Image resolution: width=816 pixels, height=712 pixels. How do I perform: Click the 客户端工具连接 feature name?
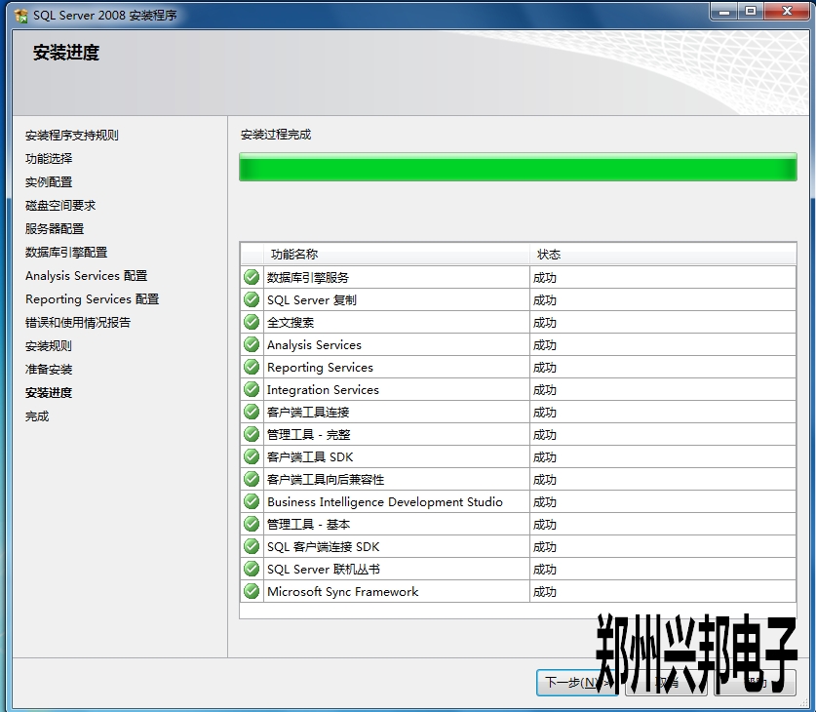[x=308, y=413]
